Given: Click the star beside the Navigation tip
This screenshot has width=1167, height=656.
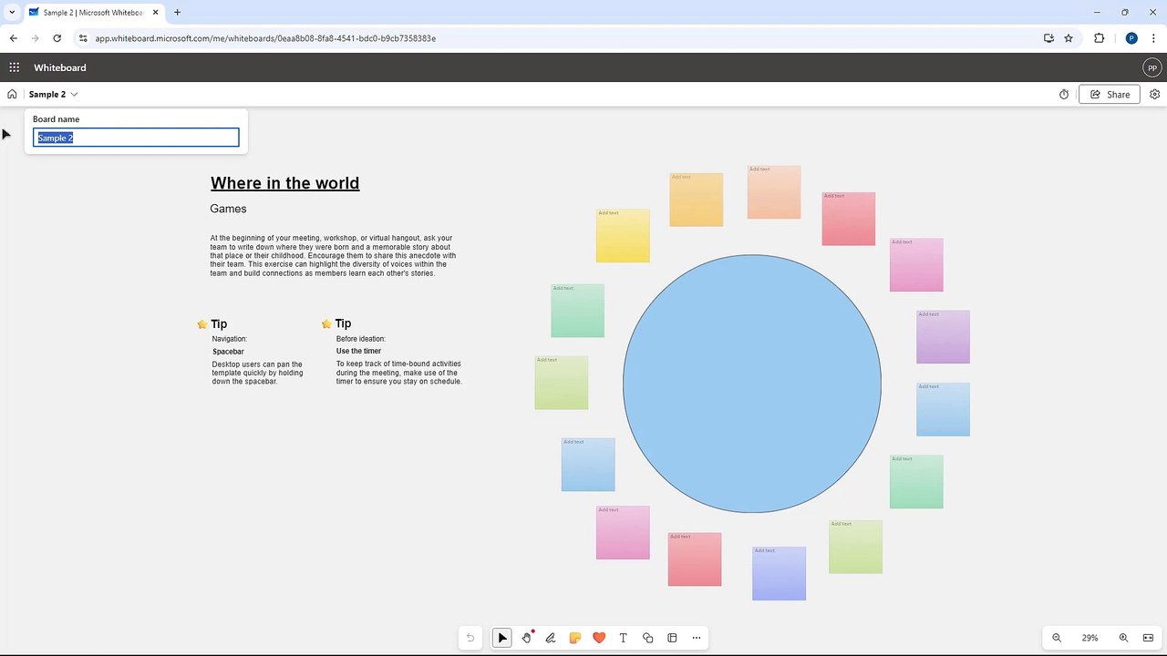Looking at the screenshot, I should pyautogui.click(x=202, y=324).
